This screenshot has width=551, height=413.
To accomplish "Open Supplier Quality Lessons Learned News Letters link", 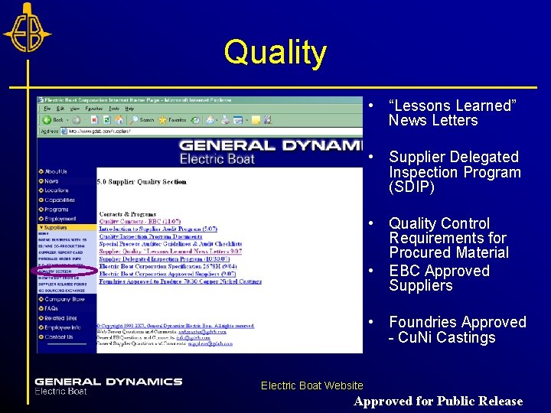I will tap(171, 252).
